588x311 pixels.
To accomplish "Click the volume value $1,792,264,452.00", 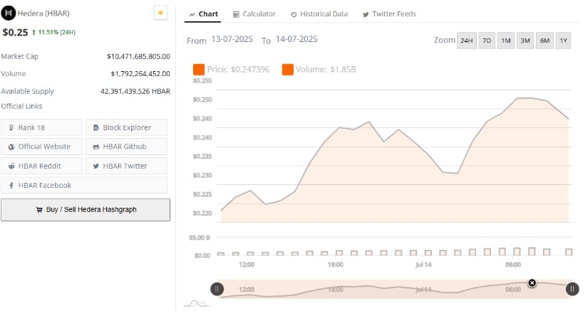I will [140, 74].
